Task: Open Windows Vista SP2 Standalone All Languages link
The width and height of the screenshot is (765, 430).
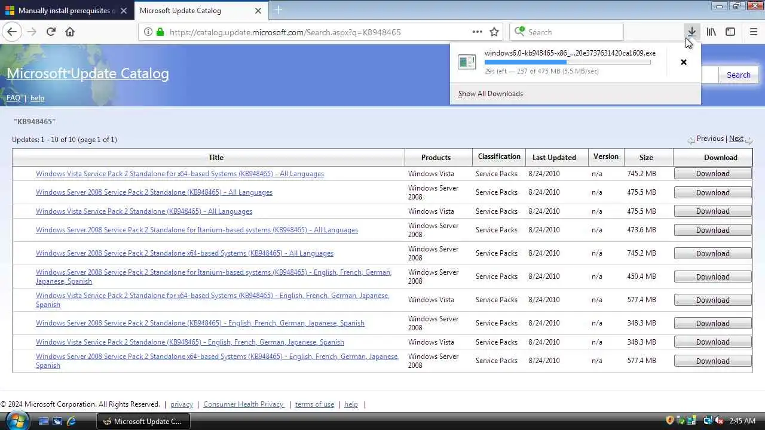Action: (x=144, y=211)
